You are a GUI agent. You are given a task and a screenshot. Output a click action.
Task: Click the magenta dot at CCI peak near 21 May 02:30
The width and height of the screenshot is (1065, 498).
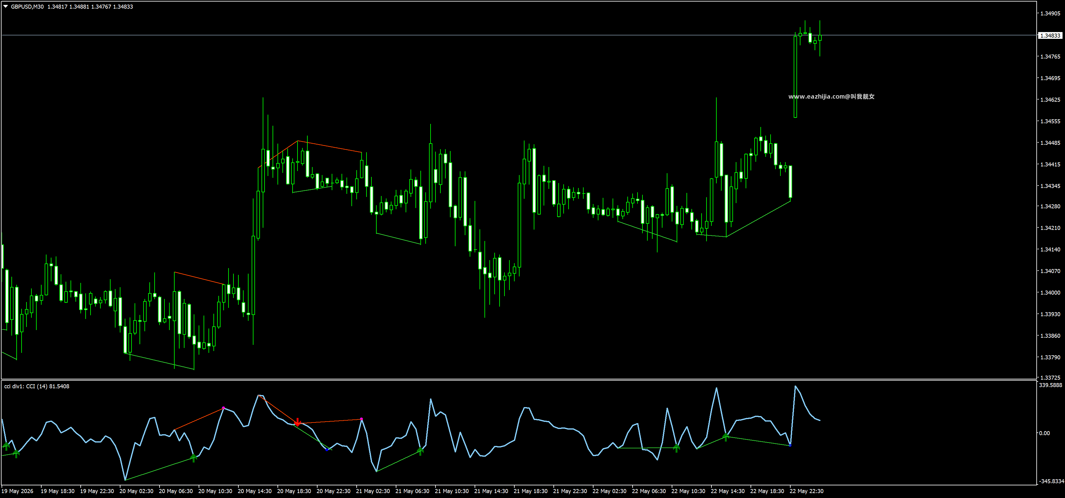[361, 419]
